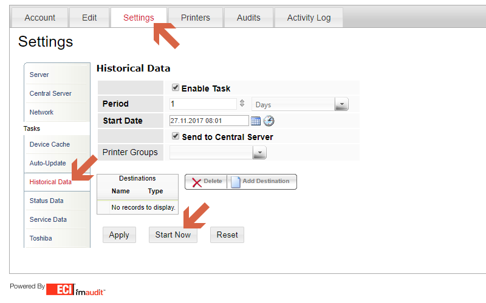The height and width of the screenshot is (303, 486).
Task: Uncheck Send to Central Server
Action: point(176,136)
